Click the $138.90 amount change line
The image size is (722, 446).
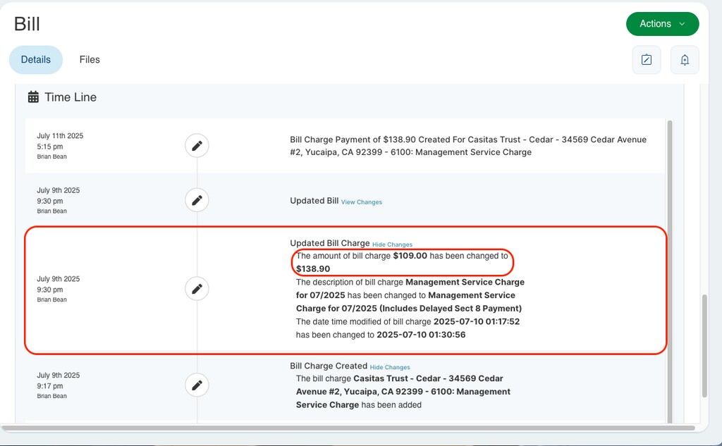tap(402, 262)
